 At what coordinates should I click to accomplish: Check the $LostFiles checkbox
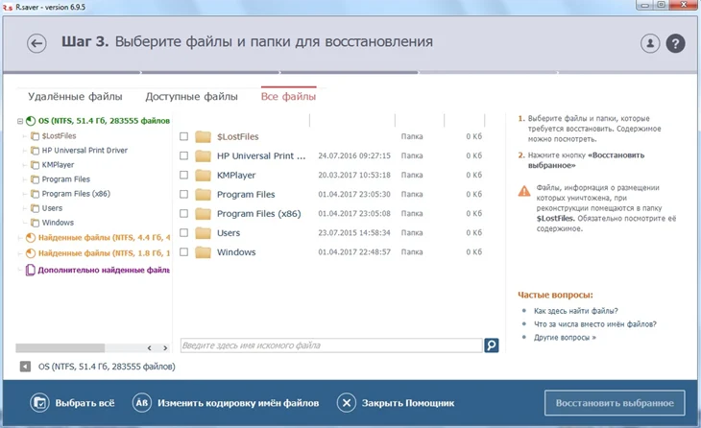(183, 136)
